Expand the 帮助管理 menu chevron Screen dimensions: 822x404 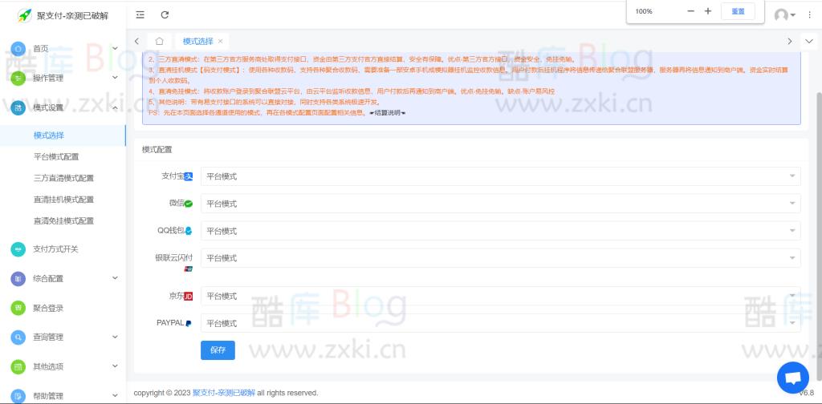click(115, 396)
